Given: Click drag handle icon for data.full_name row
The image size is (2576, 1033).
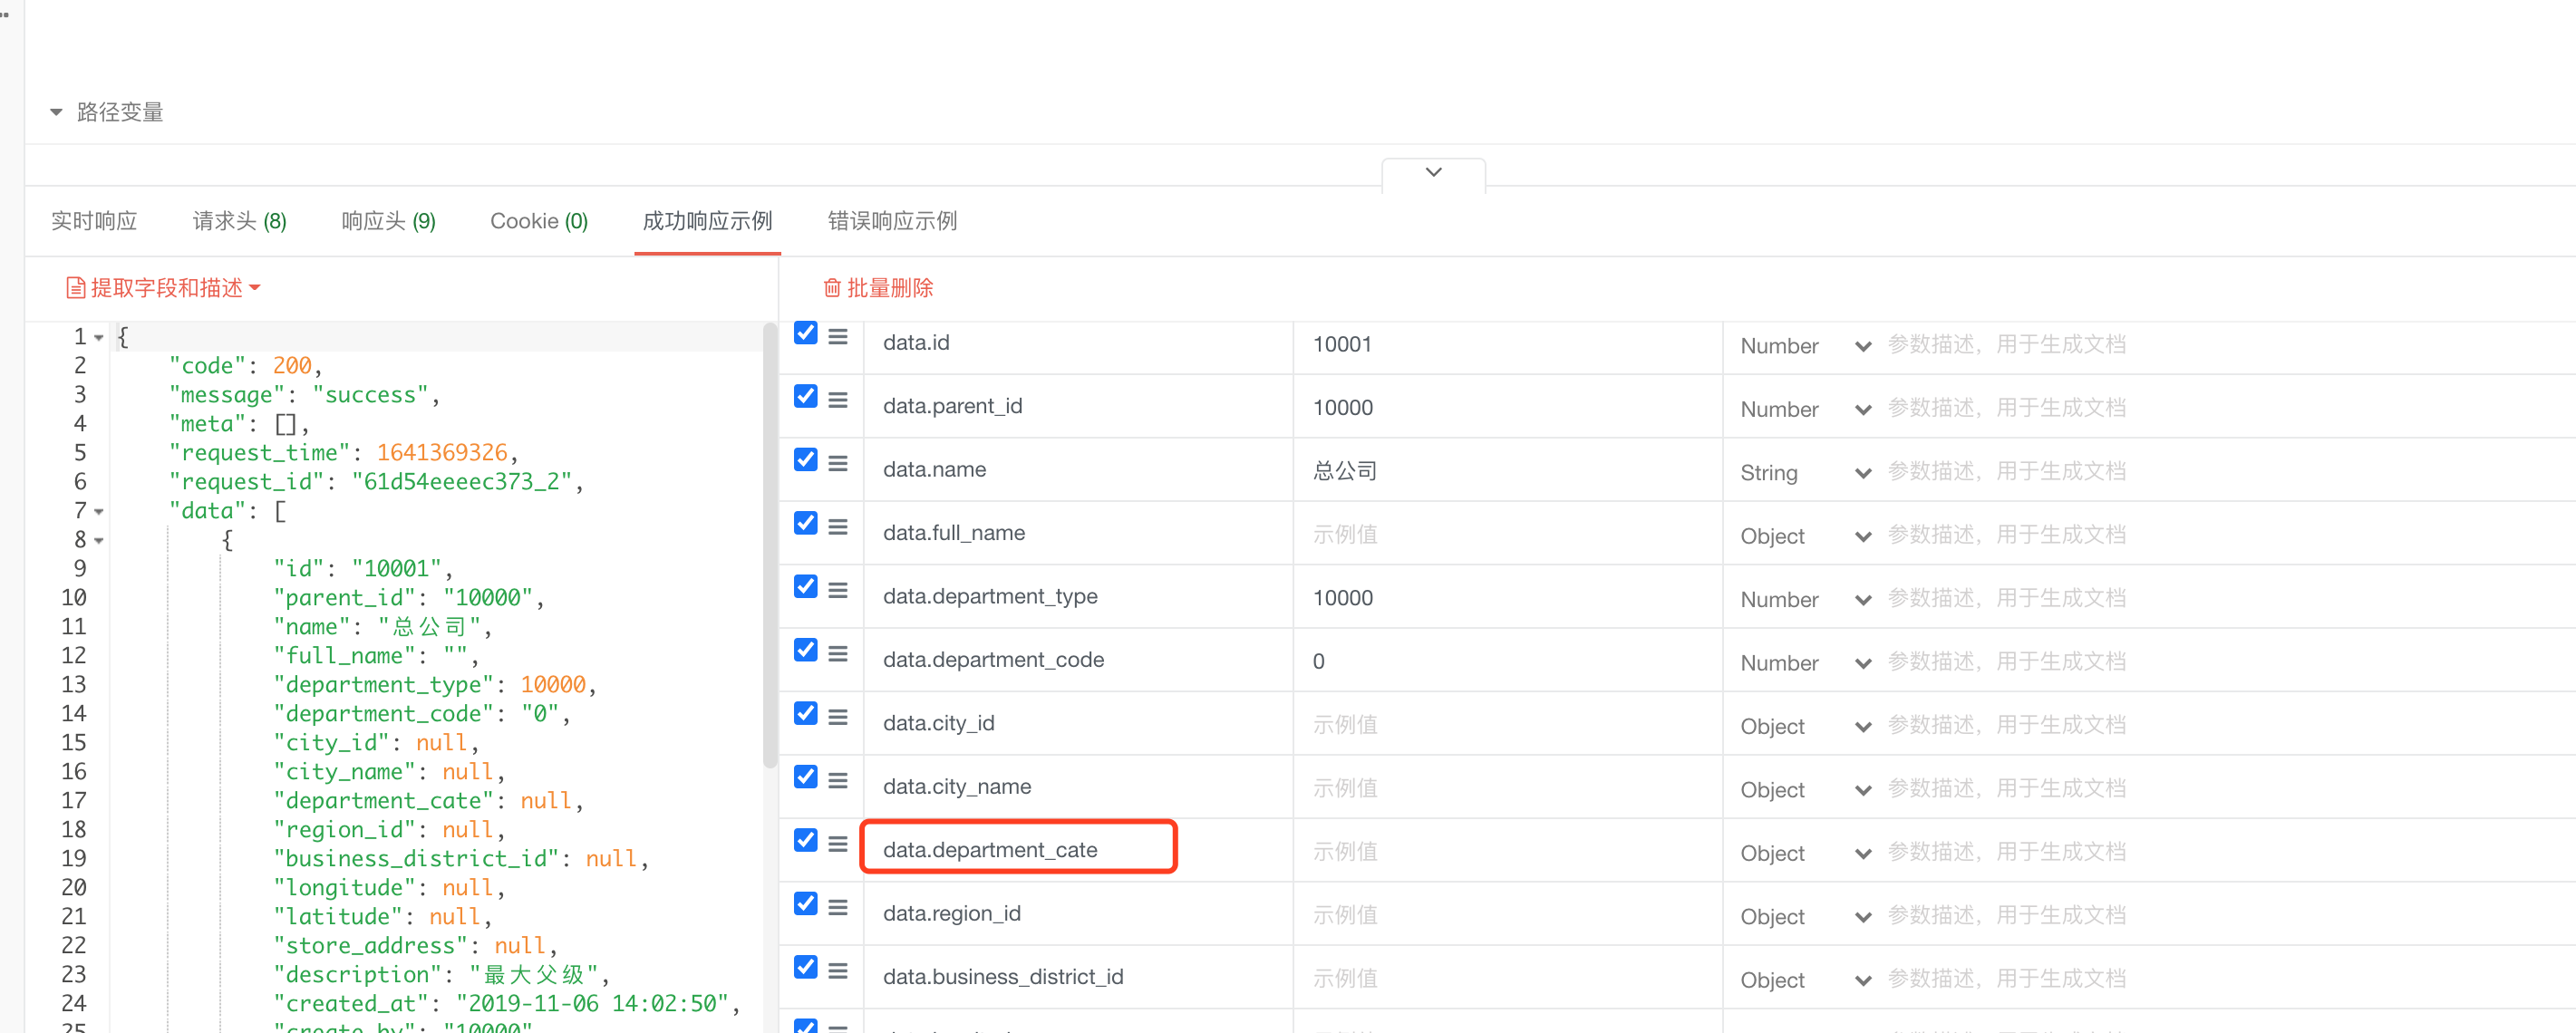Looking at the screenshot, I should pyautogui.click(x=838, y=527).
